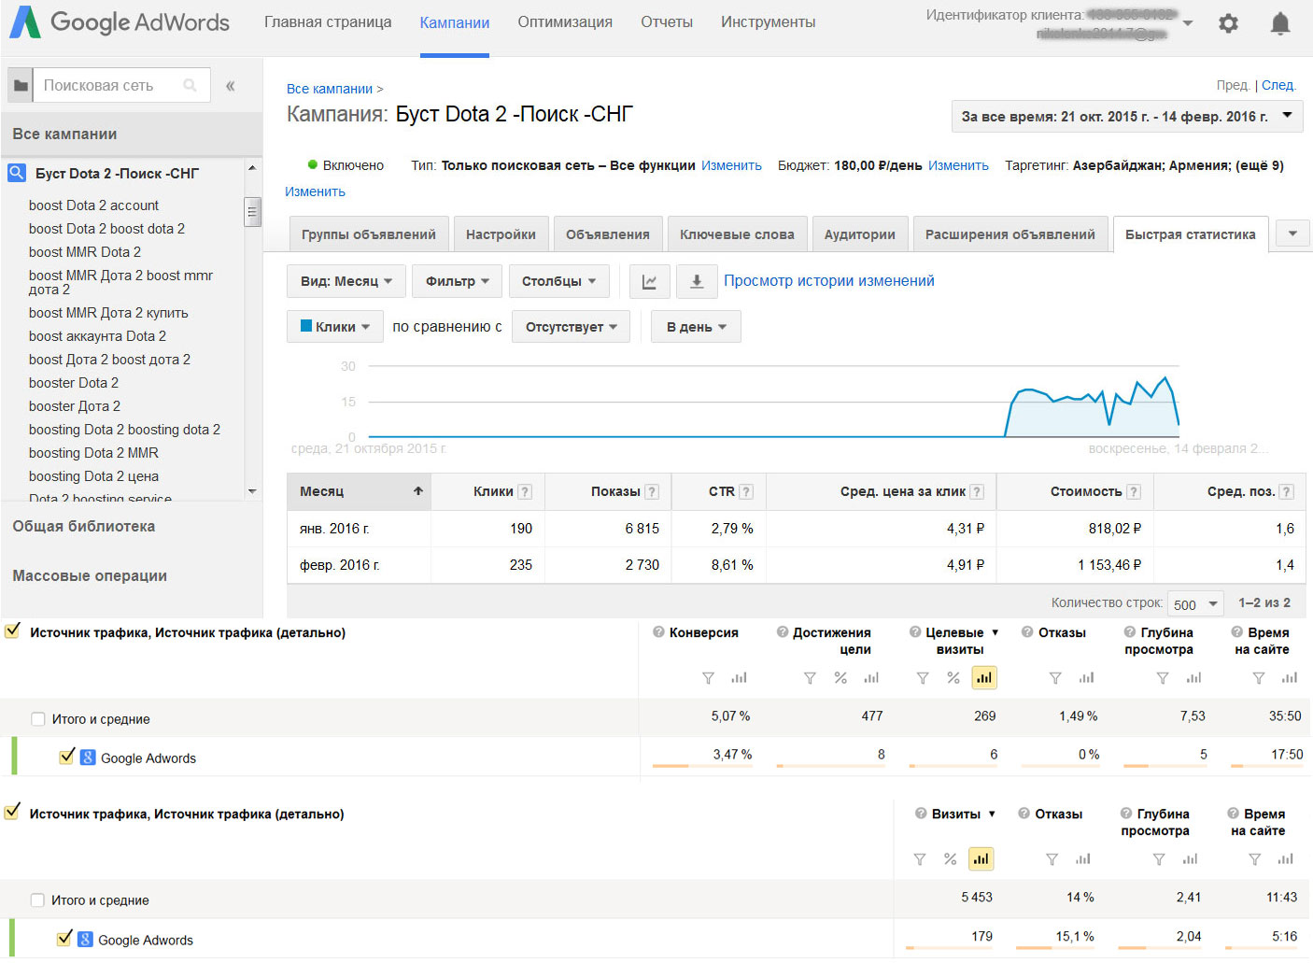Click the magnifier icon in Поисковая сеть field
This screenshot has width=1313, height=963.
(x=191, y=85)
